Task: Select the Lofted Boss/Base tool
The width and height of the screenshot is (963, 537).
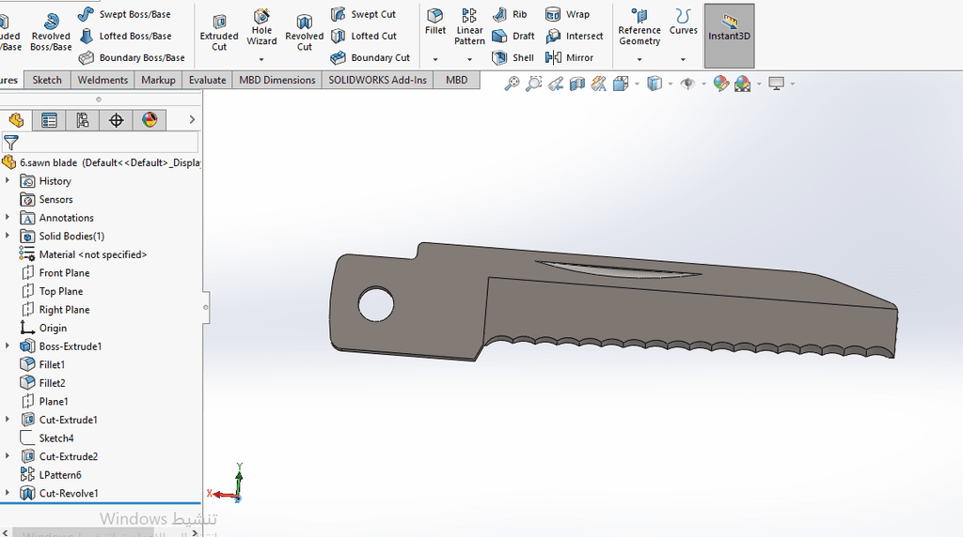Action: click(x=125, y=37)
